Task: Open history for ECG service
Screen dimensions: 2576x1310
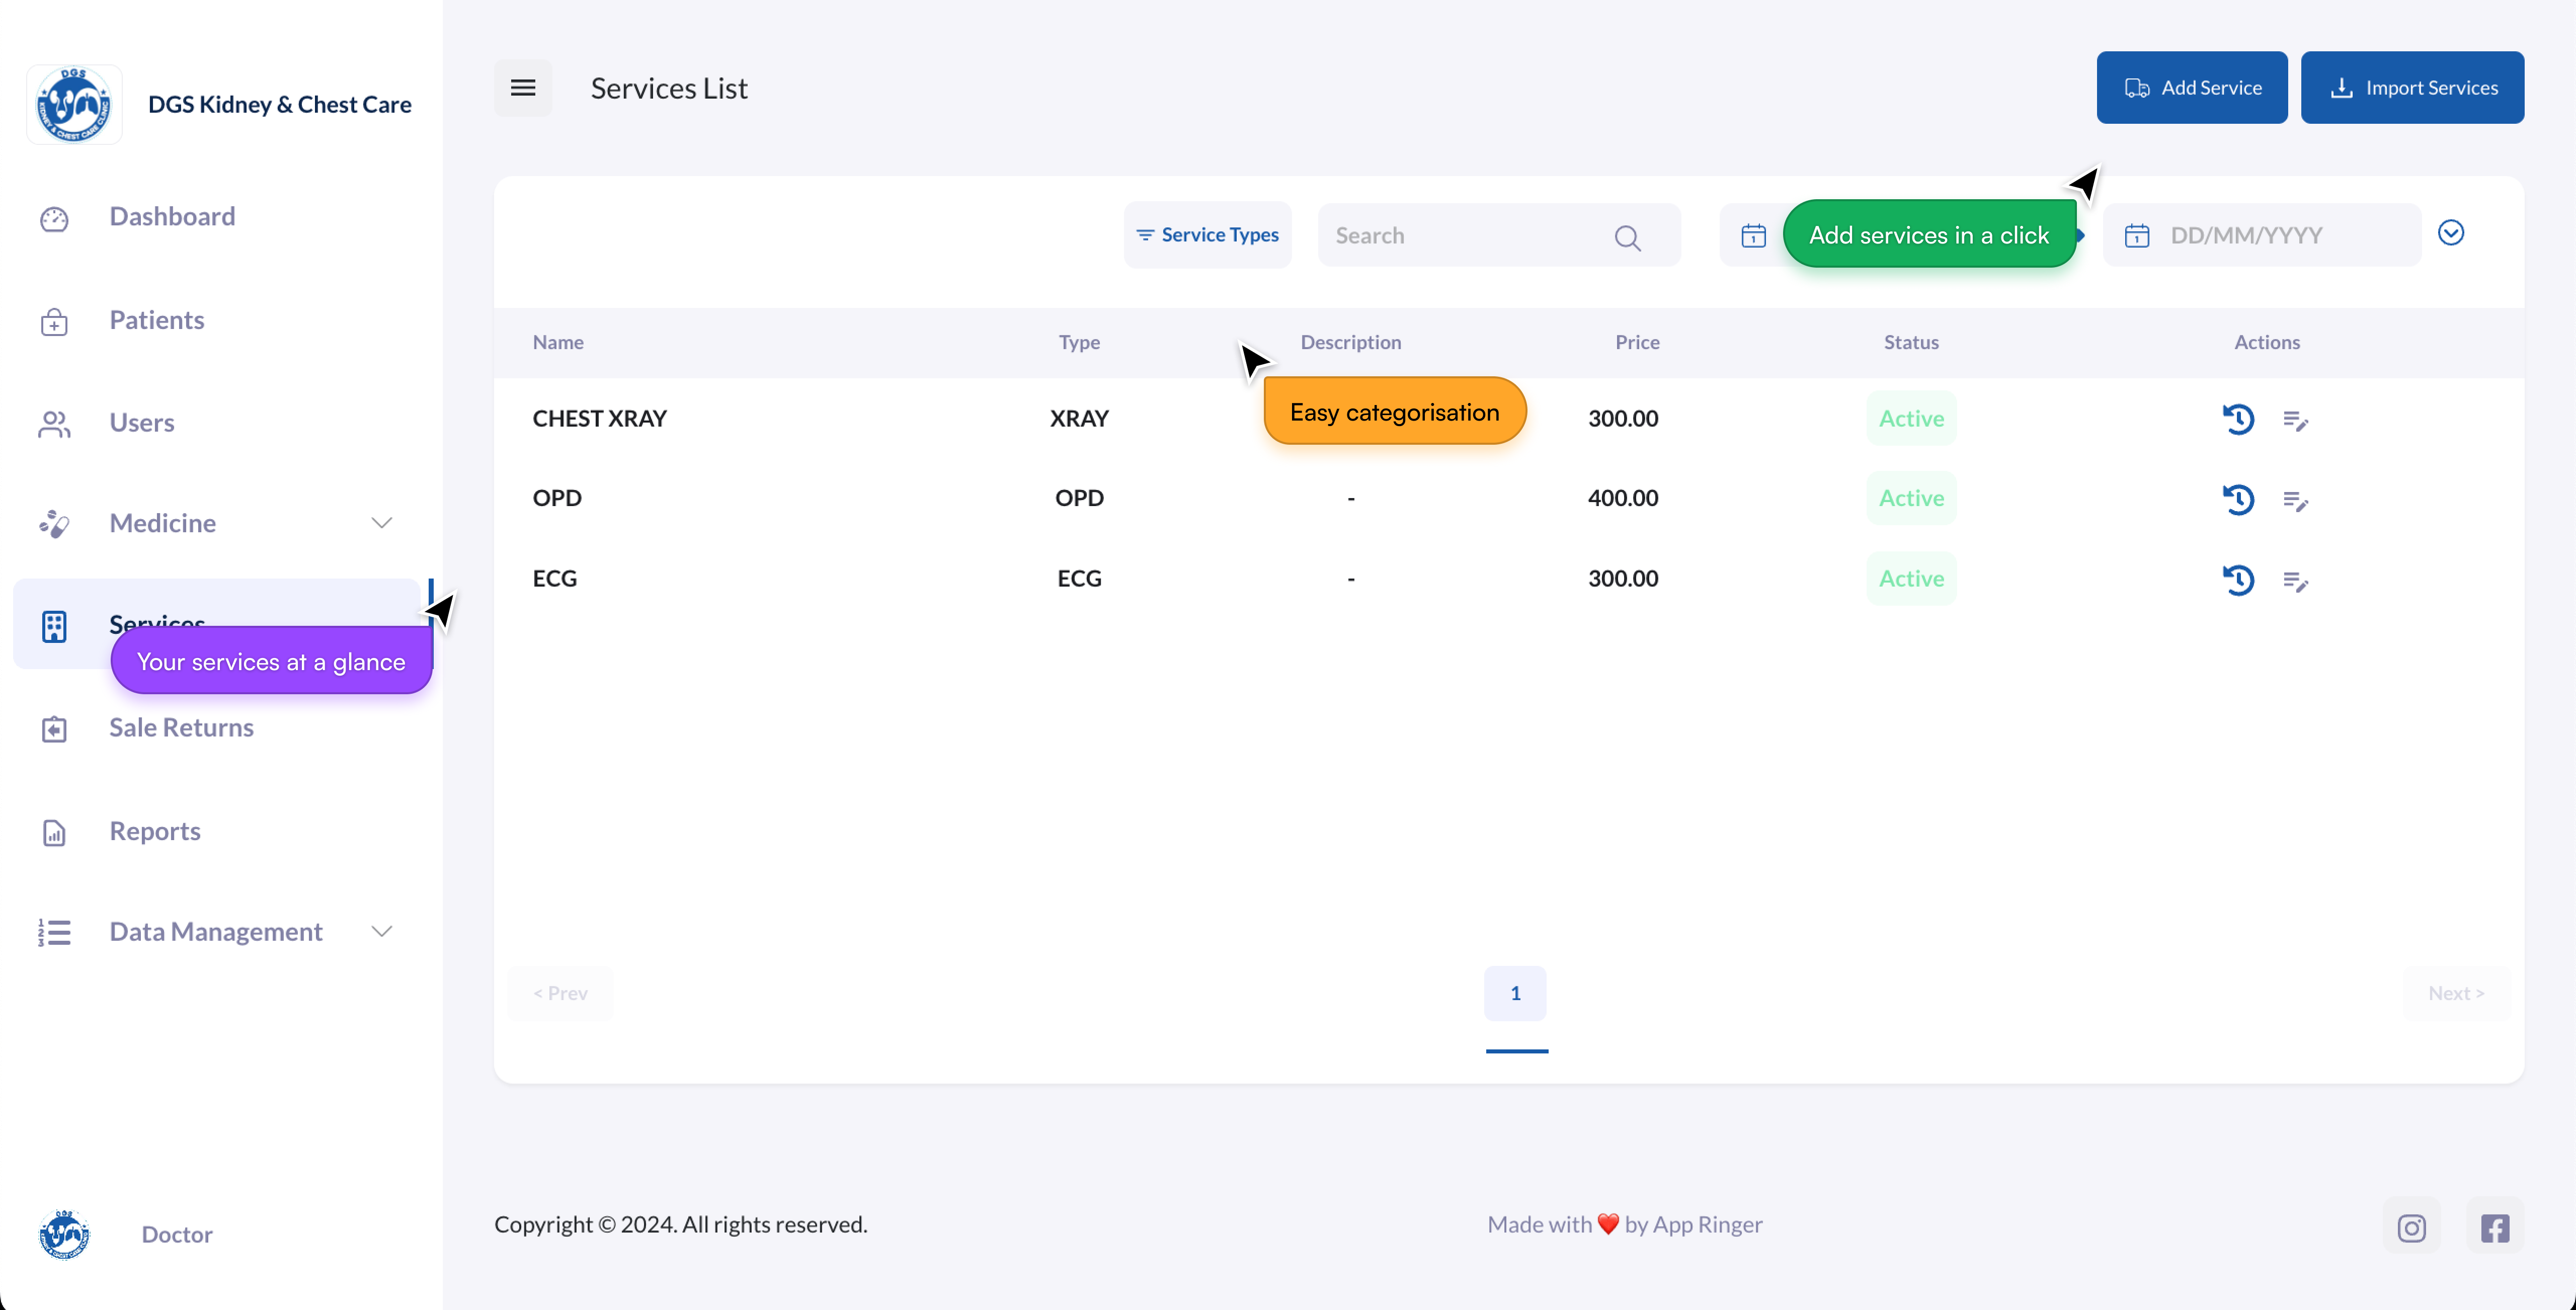Action: click(x=2238, y=580)
